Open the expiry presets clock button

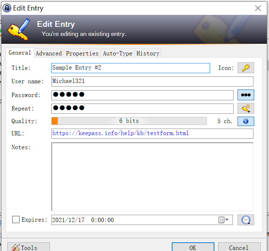click(245, 220)
